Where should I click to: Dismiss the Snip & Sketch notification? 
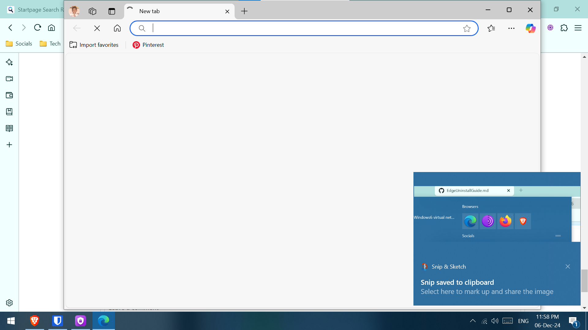[567, 266]
